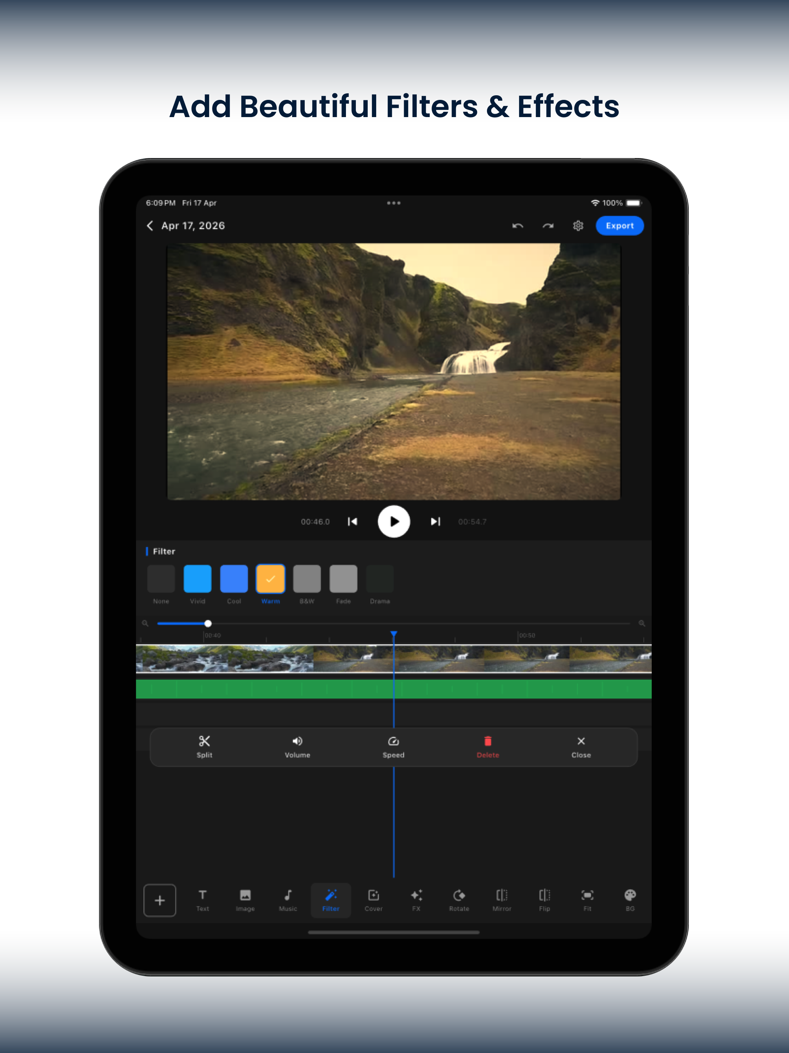Open the Image tool
This screenshot has width=789, height=1053.
coord(245,900)
